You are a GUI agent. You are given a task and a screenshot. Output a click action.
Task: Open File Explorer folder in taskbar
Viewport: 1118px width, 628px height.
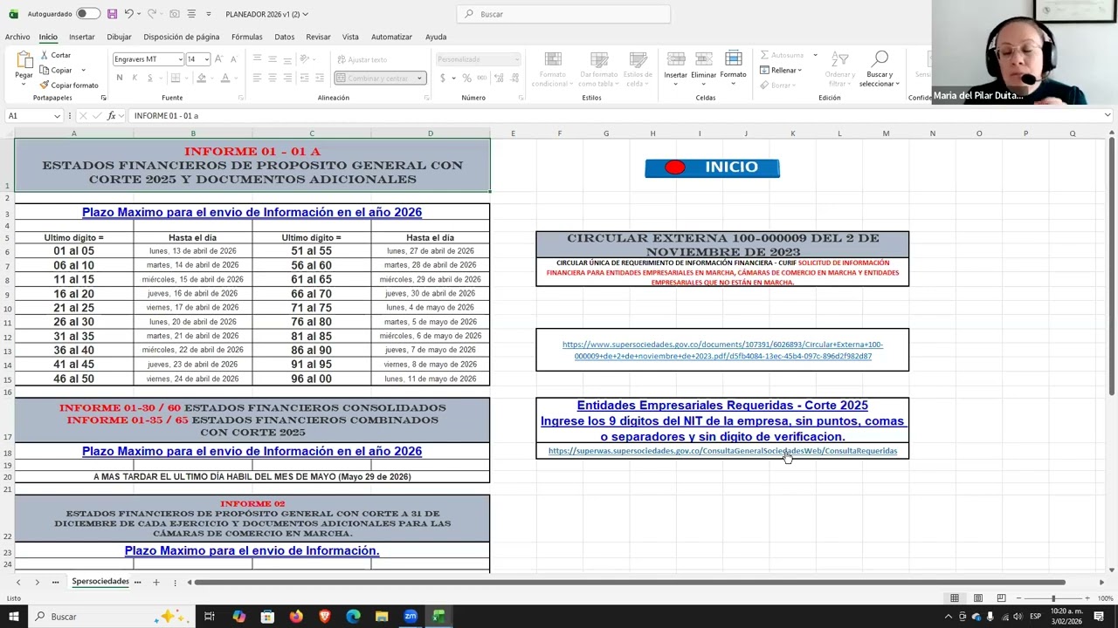(x=382, y=617)
